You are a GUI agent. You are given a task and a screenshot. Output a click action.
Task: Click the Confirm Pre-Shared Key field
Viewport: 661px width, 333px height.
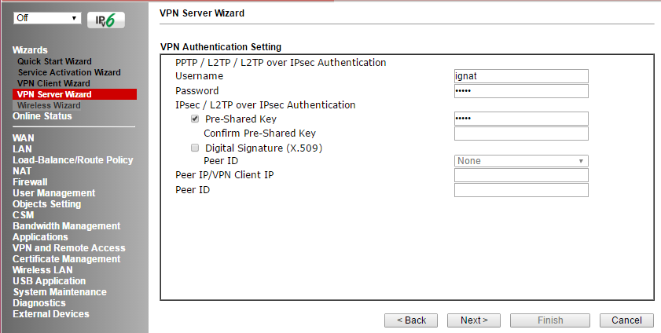click(521, 134)
